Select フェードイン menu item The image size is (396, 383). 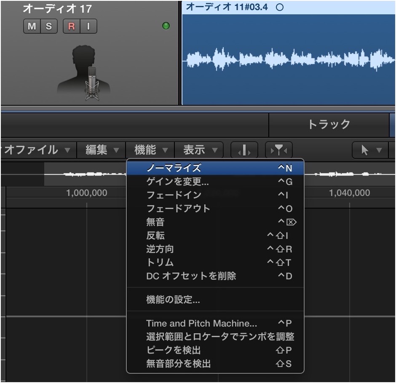(x=215, y=195)
